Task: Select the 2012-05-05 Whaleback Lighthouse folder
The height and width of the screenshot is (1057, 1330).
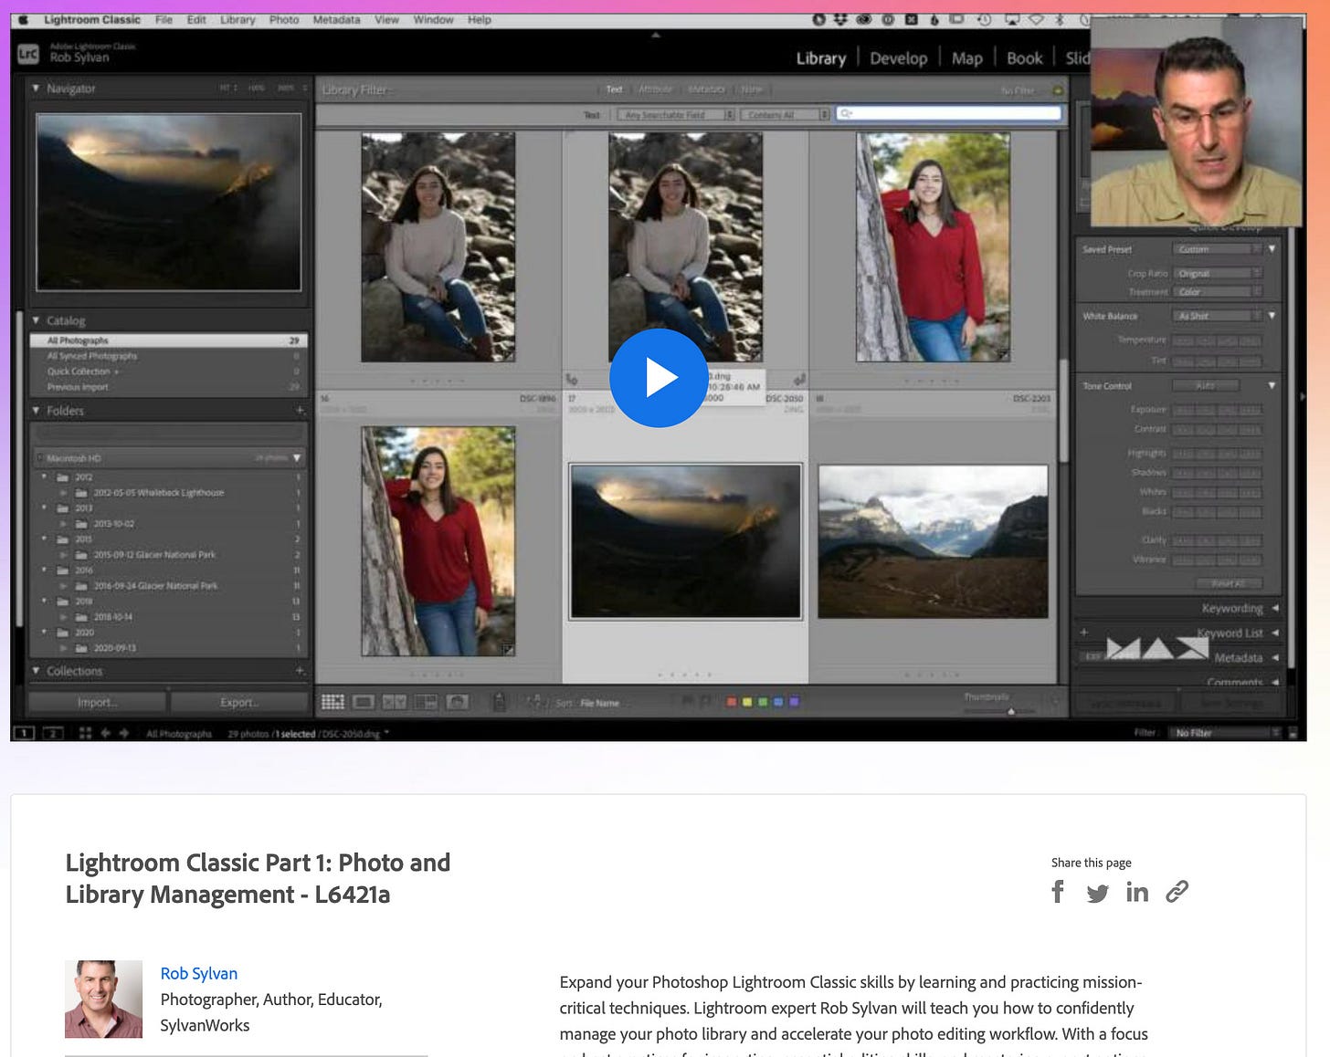Action: (158, 493)
